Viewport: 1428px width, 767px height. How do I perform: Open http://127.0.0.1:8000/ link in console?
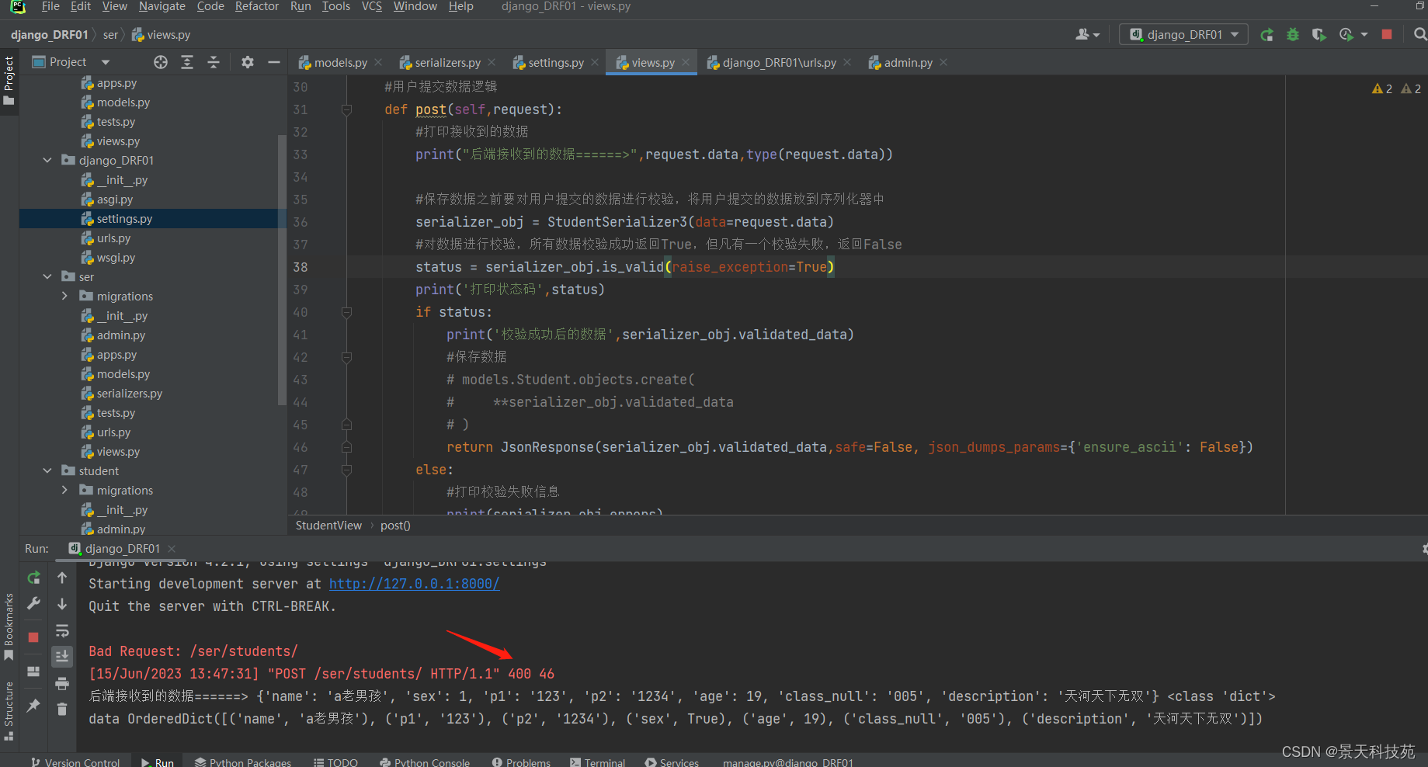pos(414,584)
